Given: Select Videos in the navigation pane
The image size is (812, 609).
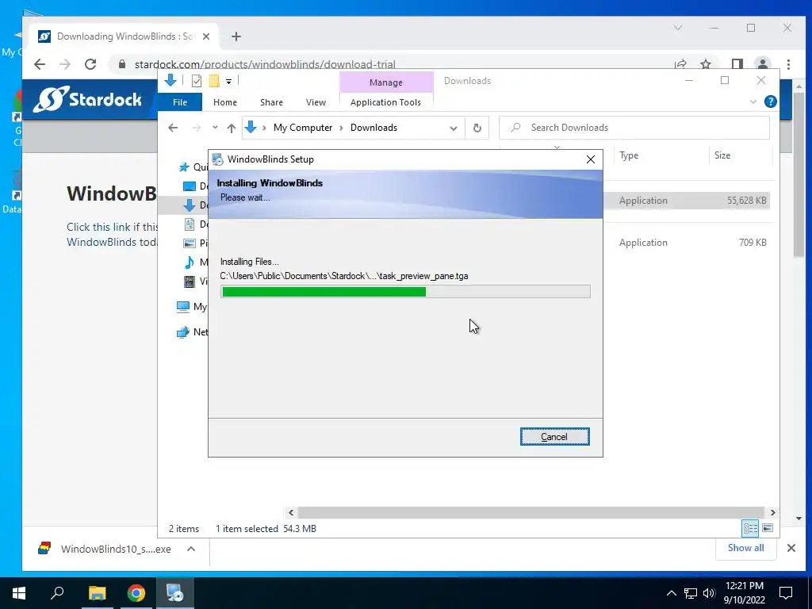Looking at the screenshot, I should [x=197, y=282].
